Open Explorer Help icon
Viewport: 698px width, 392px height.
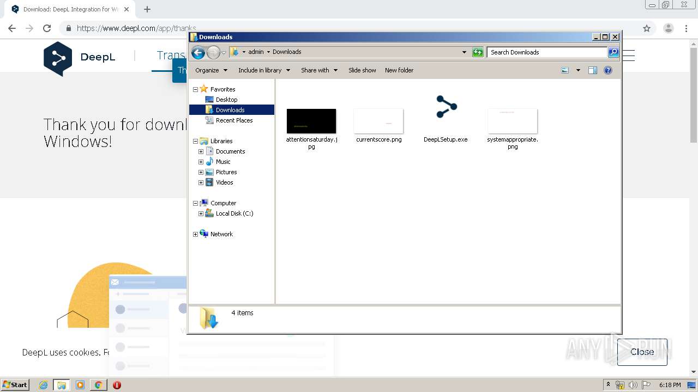point(608,70)
